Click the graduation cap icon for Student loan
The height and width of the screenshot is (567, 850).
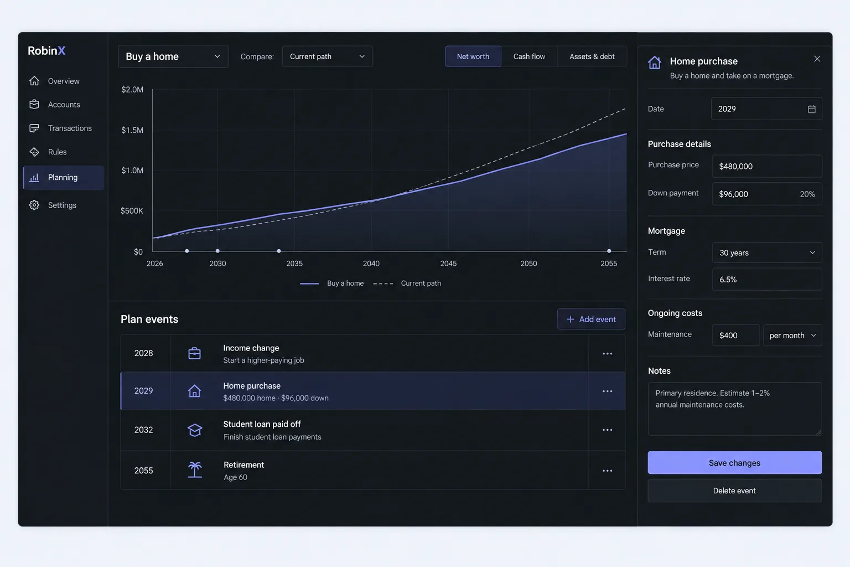click(x=195, y=430)
